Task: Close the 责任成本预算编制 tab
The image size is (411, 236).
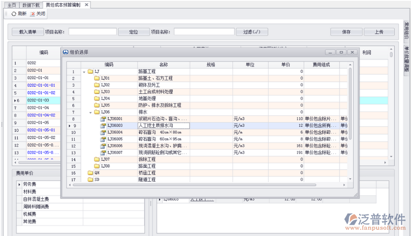Action: coord(86,5)
